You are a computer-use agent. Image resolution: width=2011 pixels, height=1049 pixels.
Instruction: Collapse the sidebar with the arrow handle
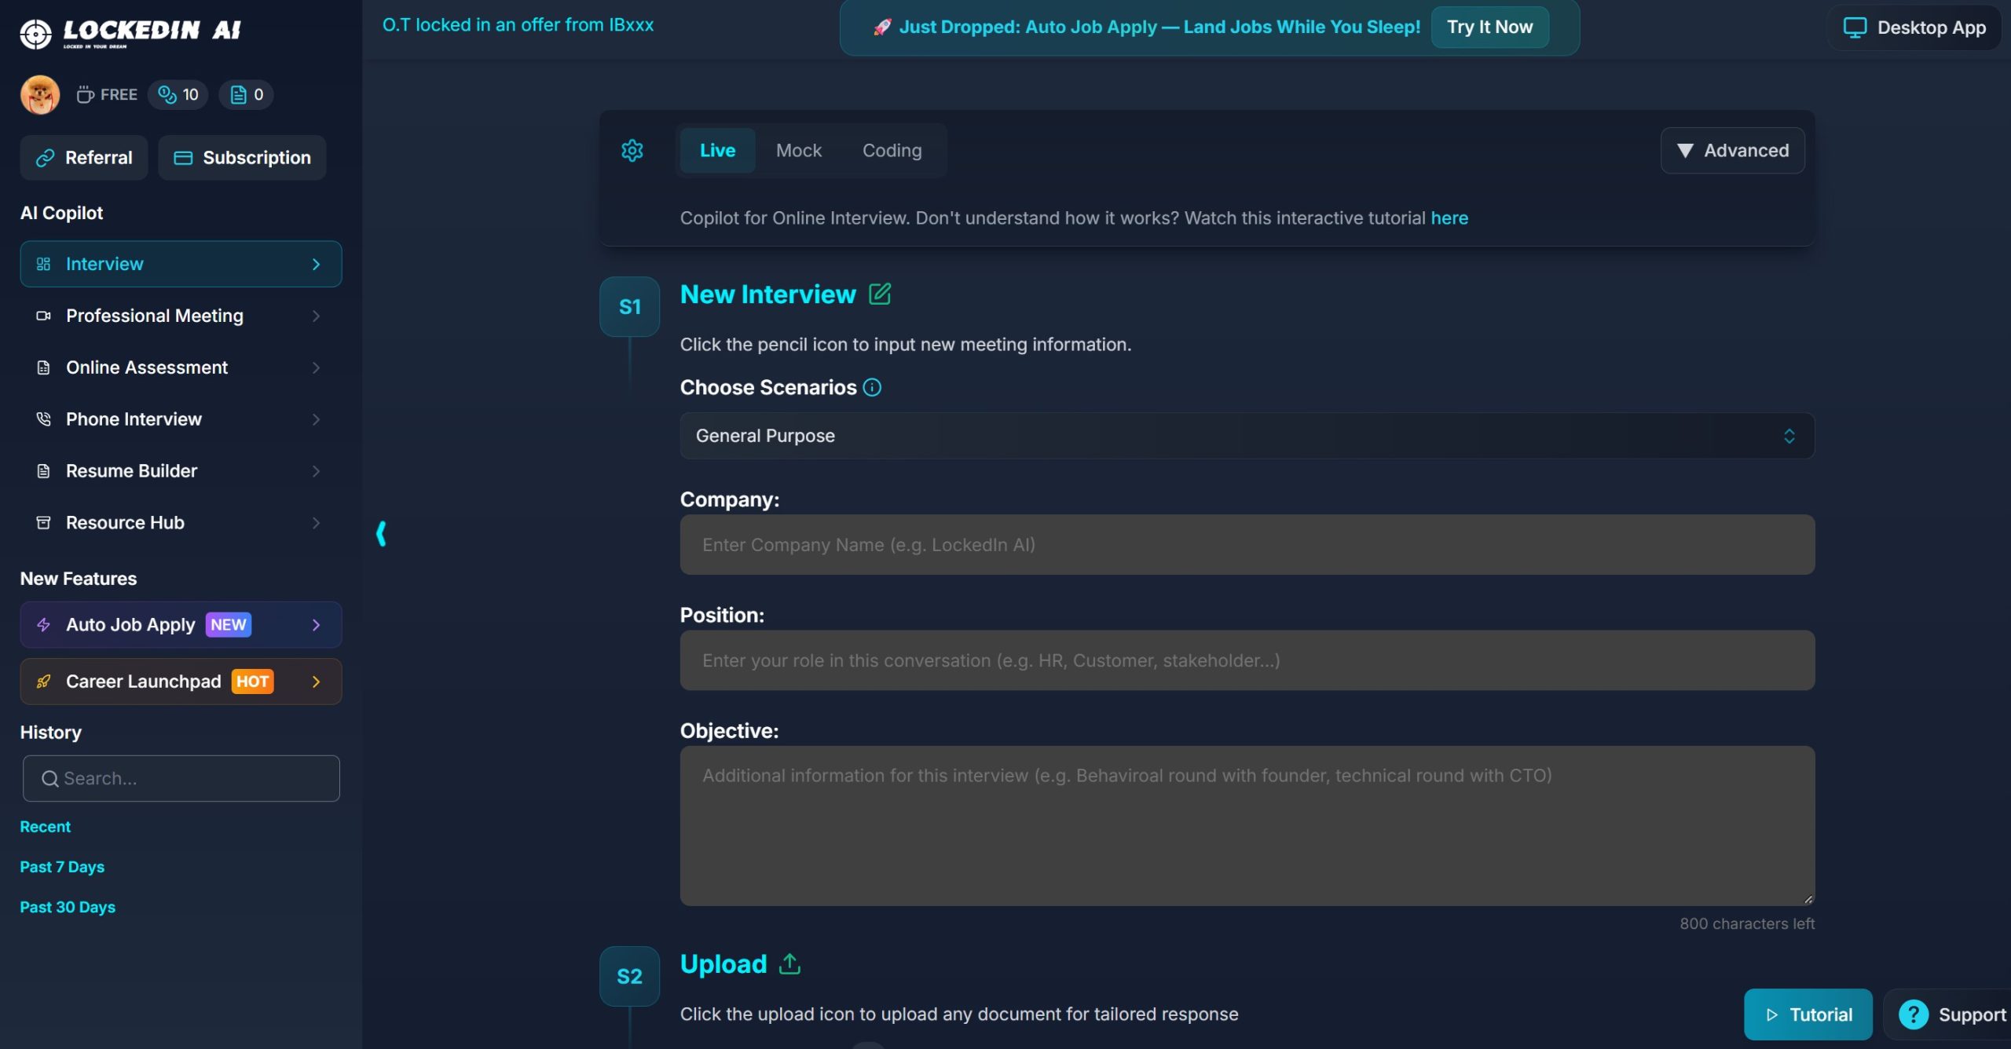[x=381, y=534]
